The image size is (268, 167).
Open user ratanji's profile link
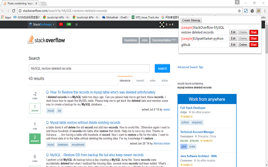tap(167, 109)
